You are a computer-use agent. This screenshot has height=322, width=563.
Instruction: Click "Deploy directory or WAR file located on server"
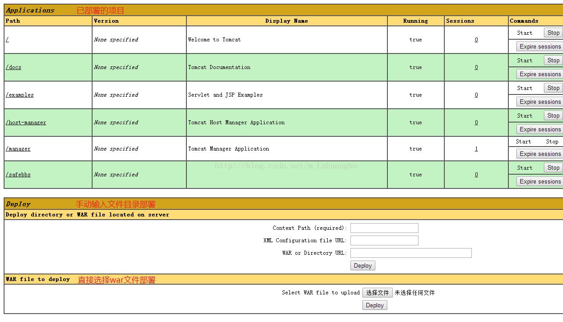click(88, 215)
